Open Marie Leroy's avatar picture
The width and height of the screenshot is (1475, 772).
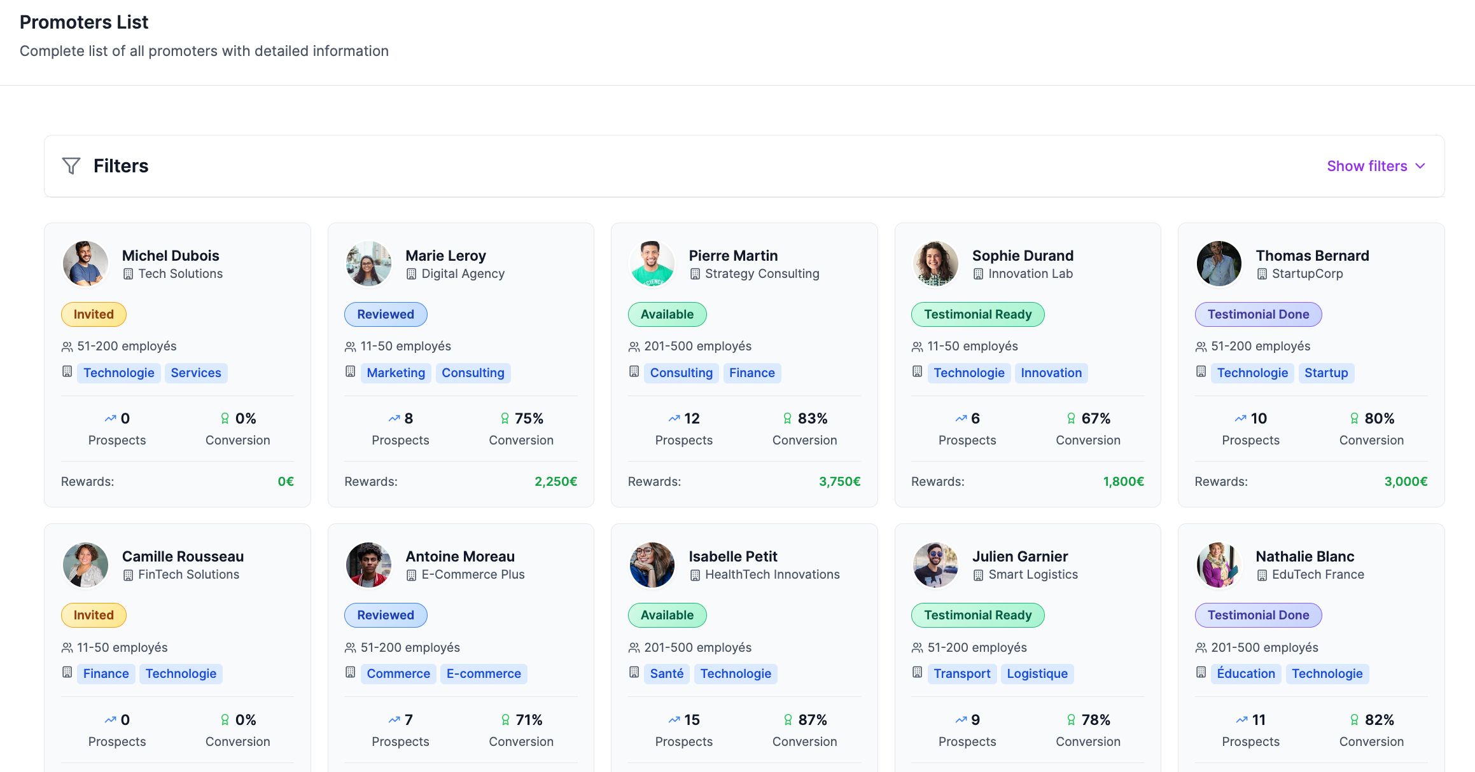pyautogui.click(x=368, y=264)
